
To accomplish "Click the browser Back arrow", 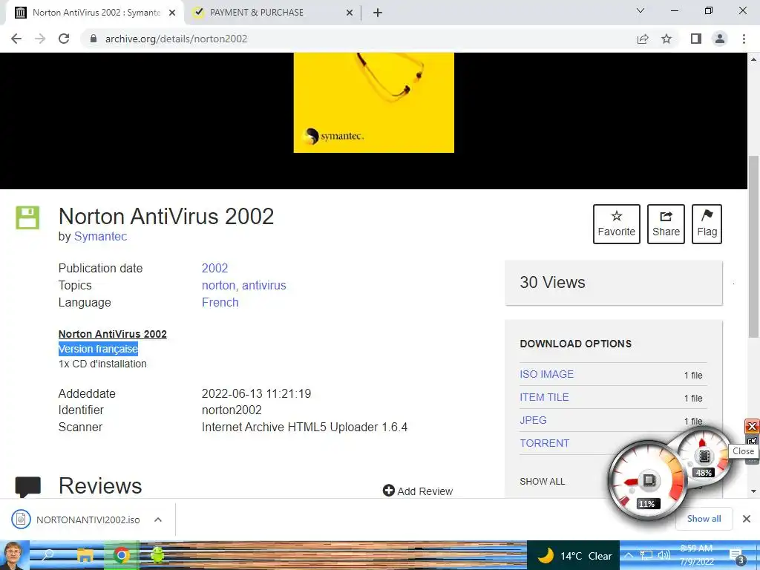I will [x=16, y=39].
